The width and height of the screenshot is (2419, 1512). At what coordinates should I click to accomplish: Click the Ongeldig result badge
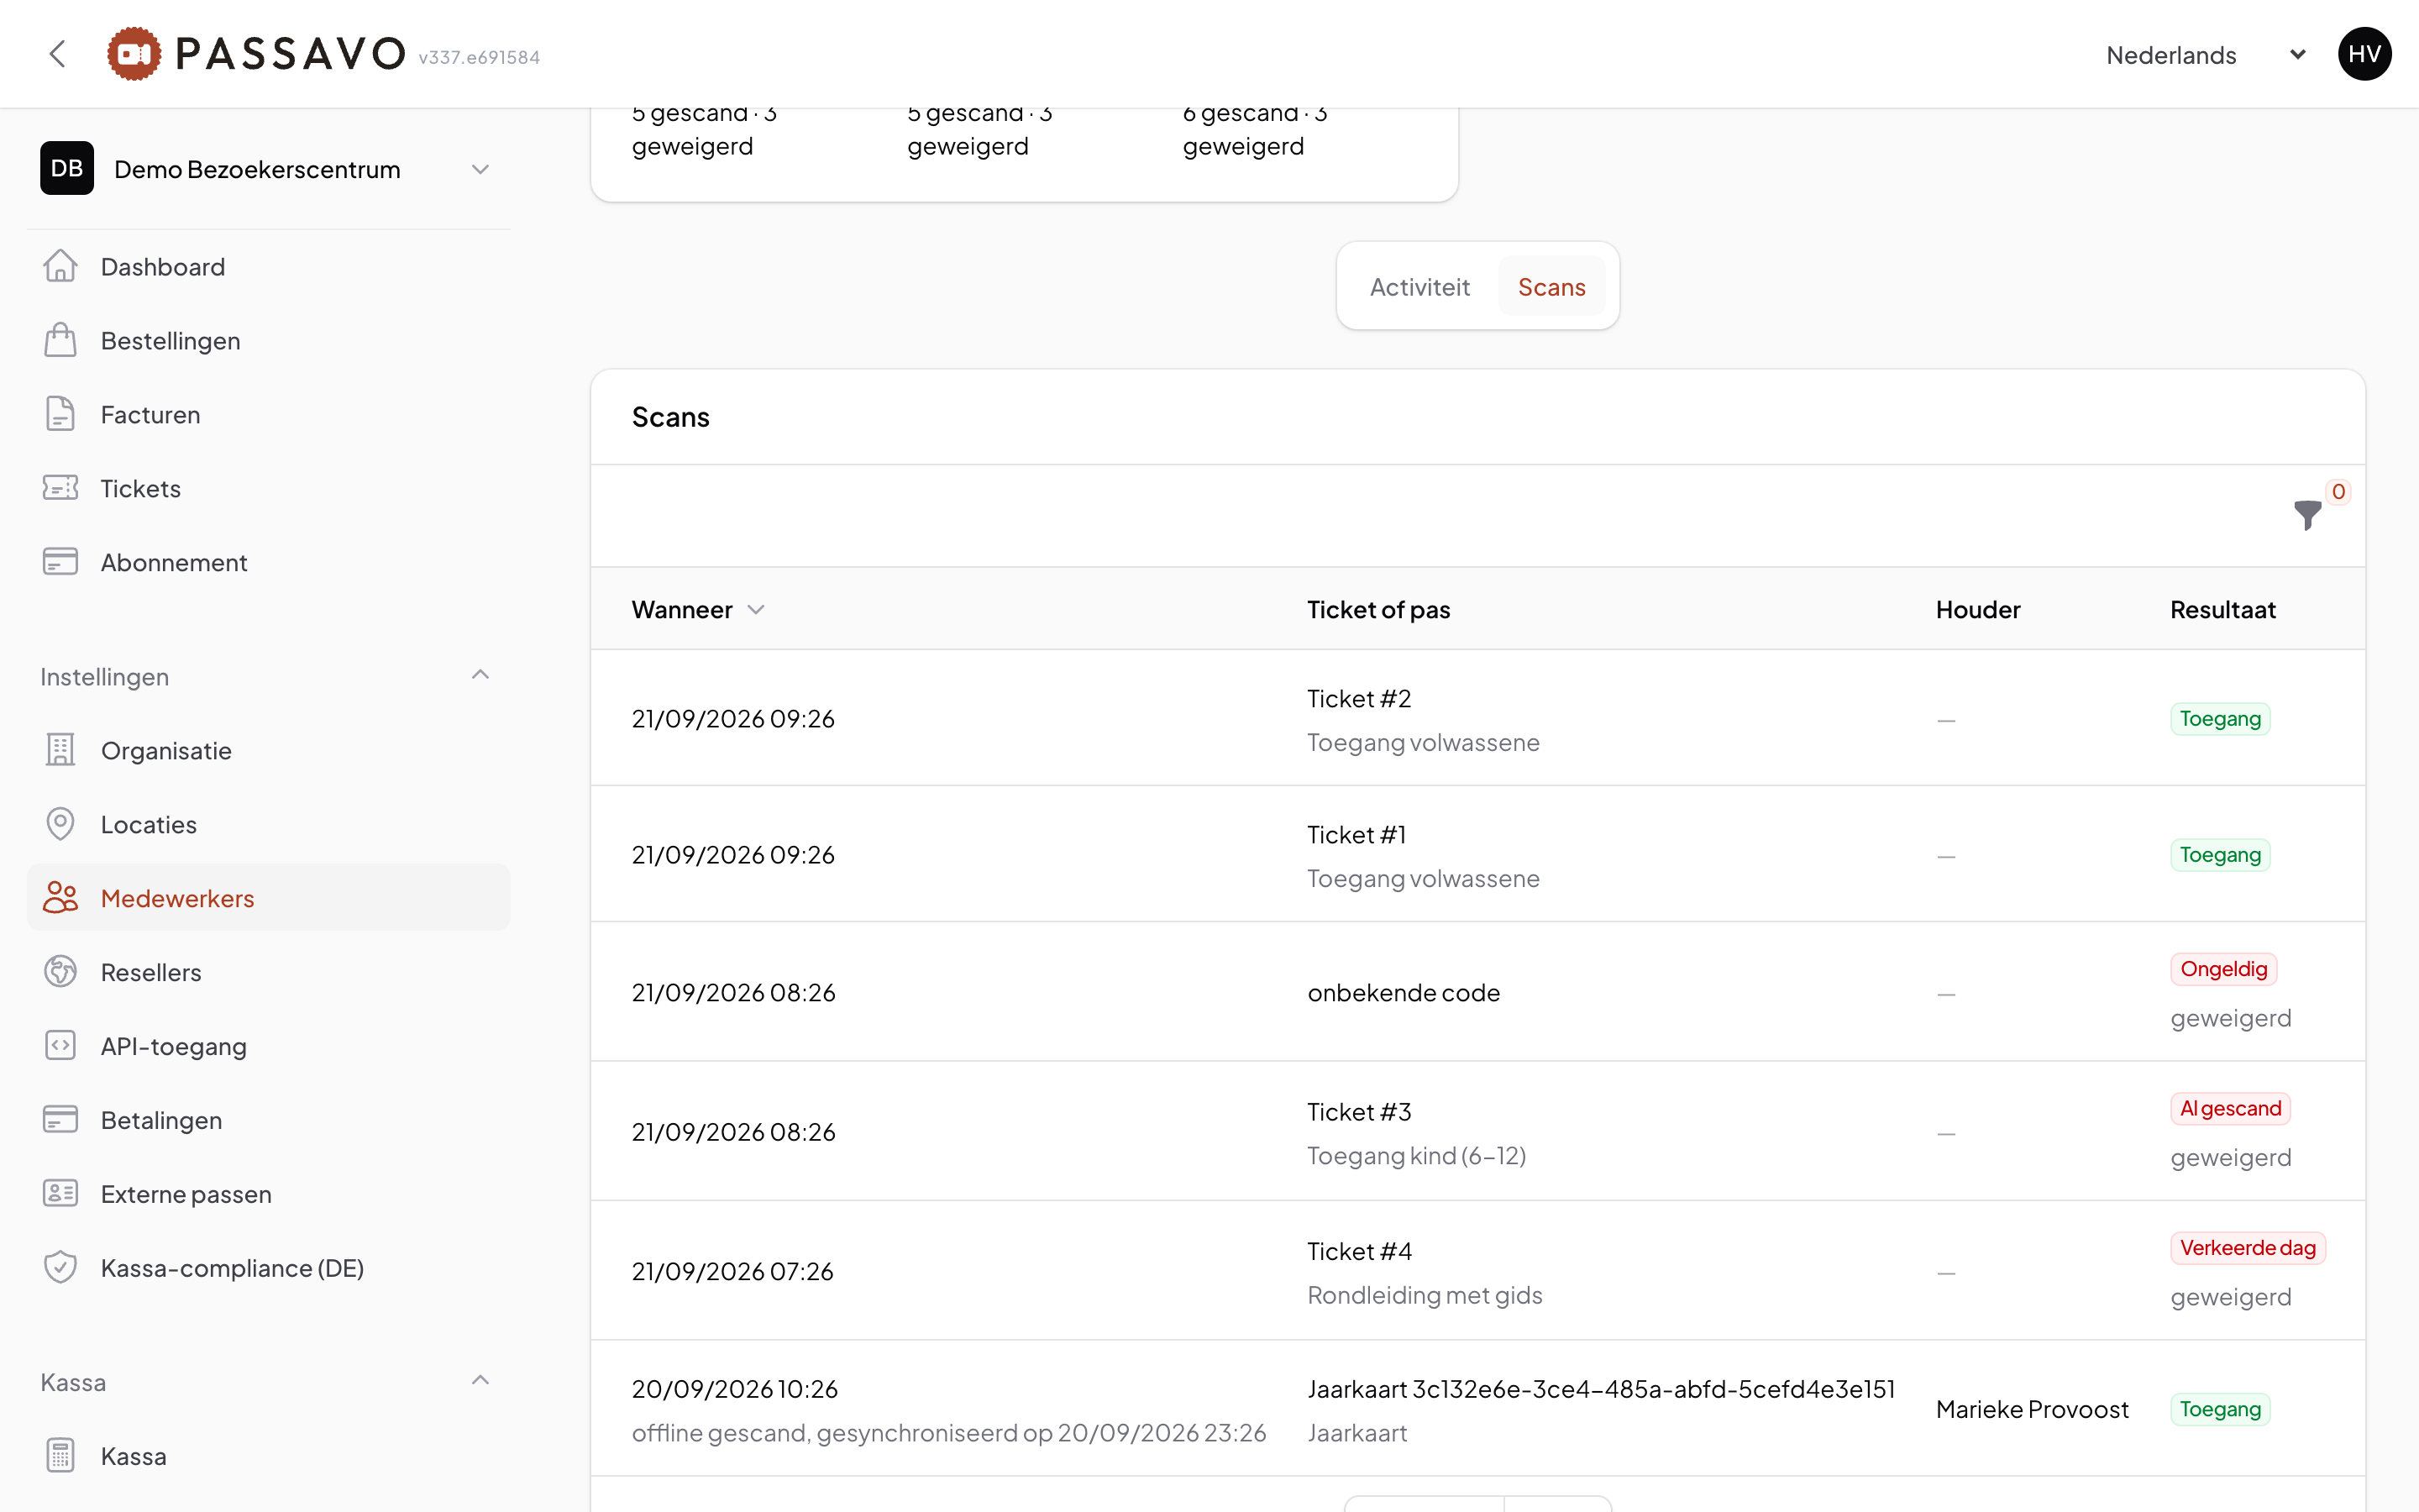point(2223,969)
